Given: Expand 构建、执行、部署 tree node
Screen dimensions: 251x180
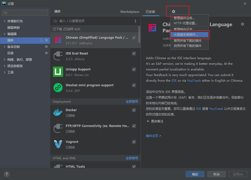Looking at the screenshot, I should [5, 59].
